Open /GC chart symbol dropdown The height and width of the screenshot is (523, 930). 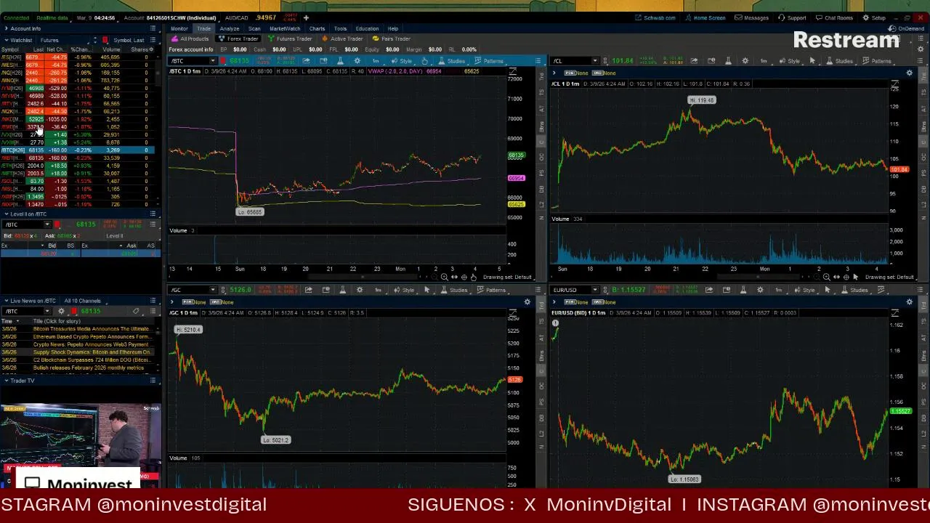[213, 290]
